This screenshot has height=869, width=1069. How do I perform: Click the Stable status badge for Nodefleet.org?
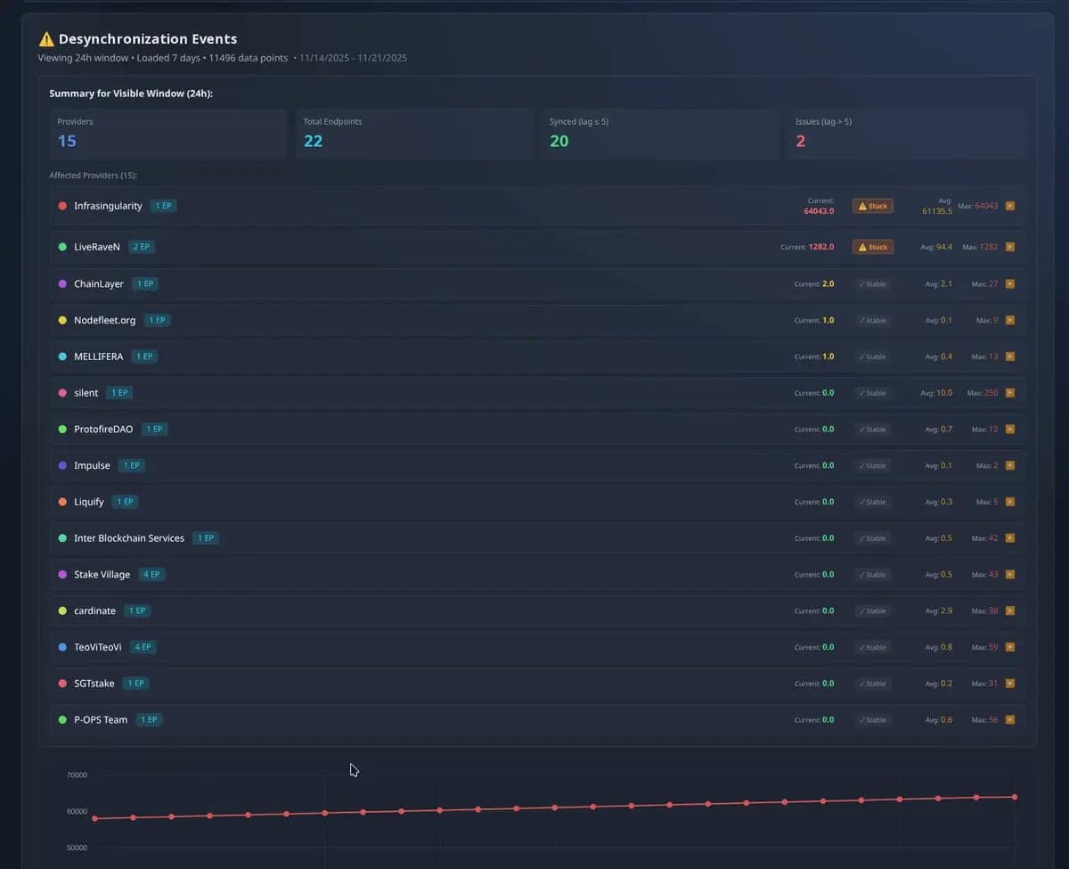pyautogui.click(x=872, y=320)
